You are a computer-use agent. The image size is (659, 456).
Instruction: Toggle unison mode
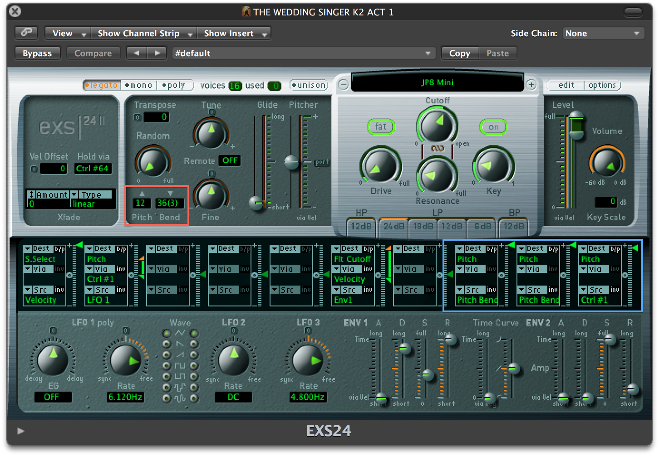[309, 85]
